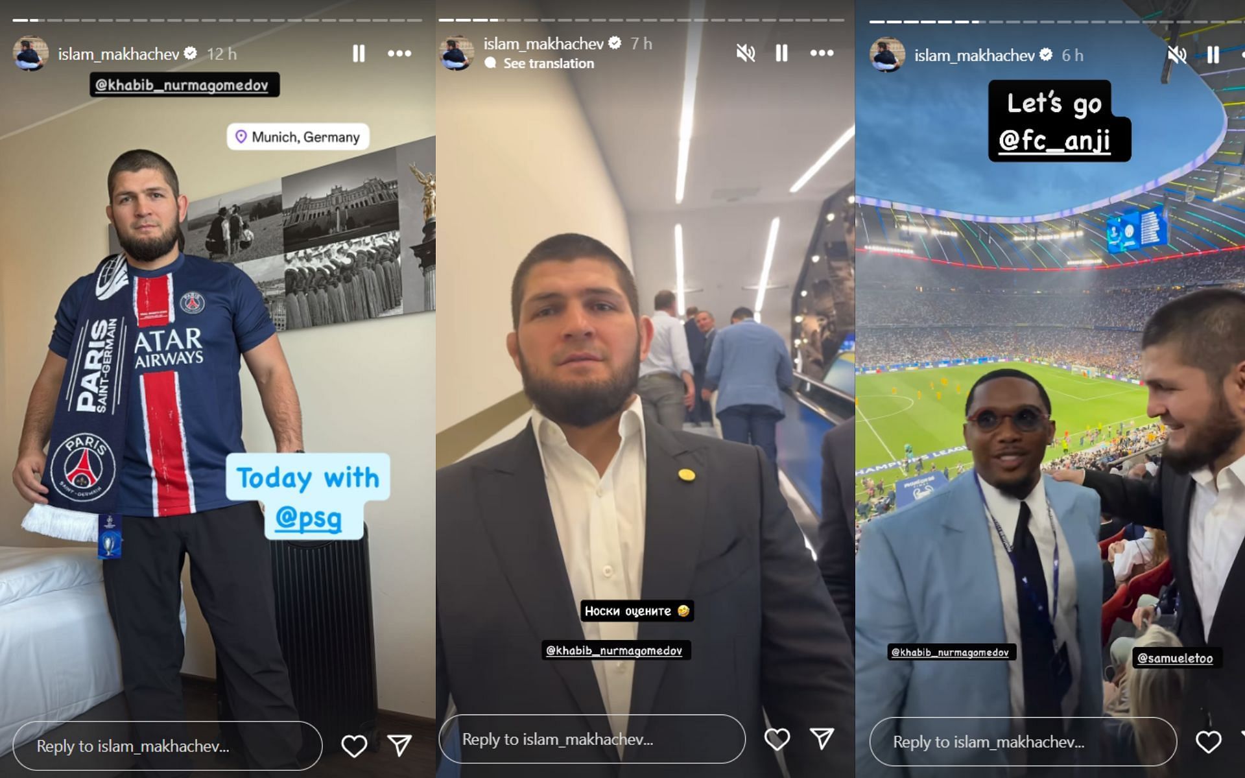This screenshot has width=1245, height=778.
Task: Jump via story progress bar of first story
Action: 217,20
